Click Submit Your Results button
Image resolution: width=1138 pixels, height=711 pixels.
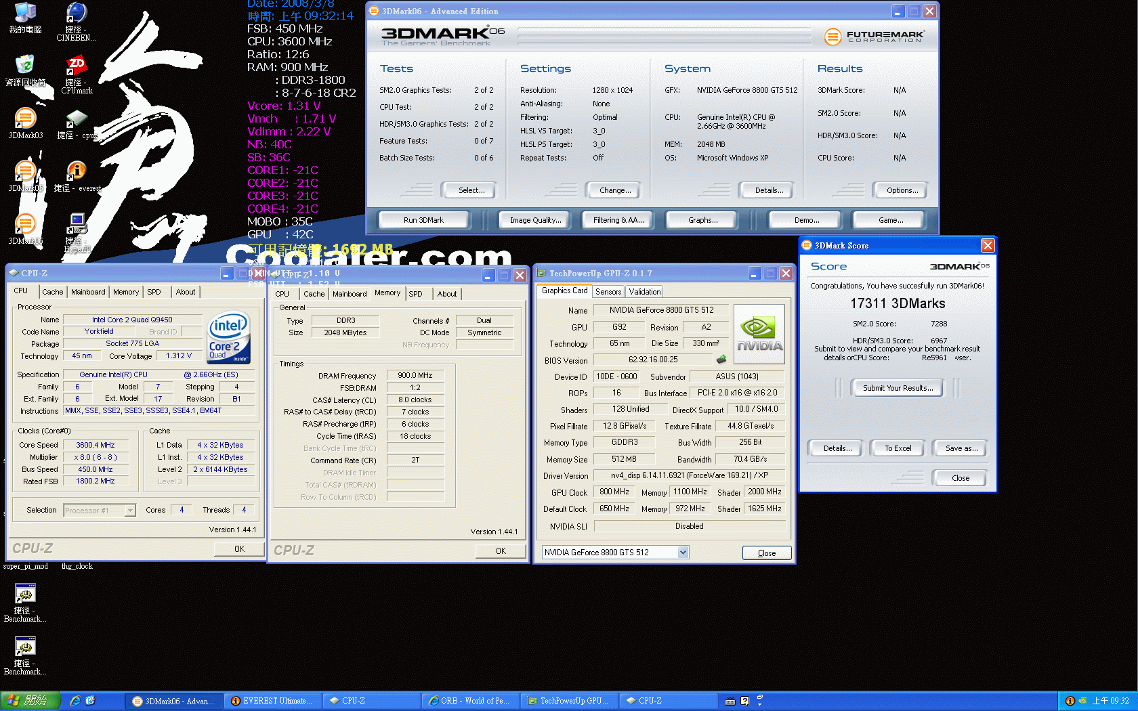(x=898, y=388)
